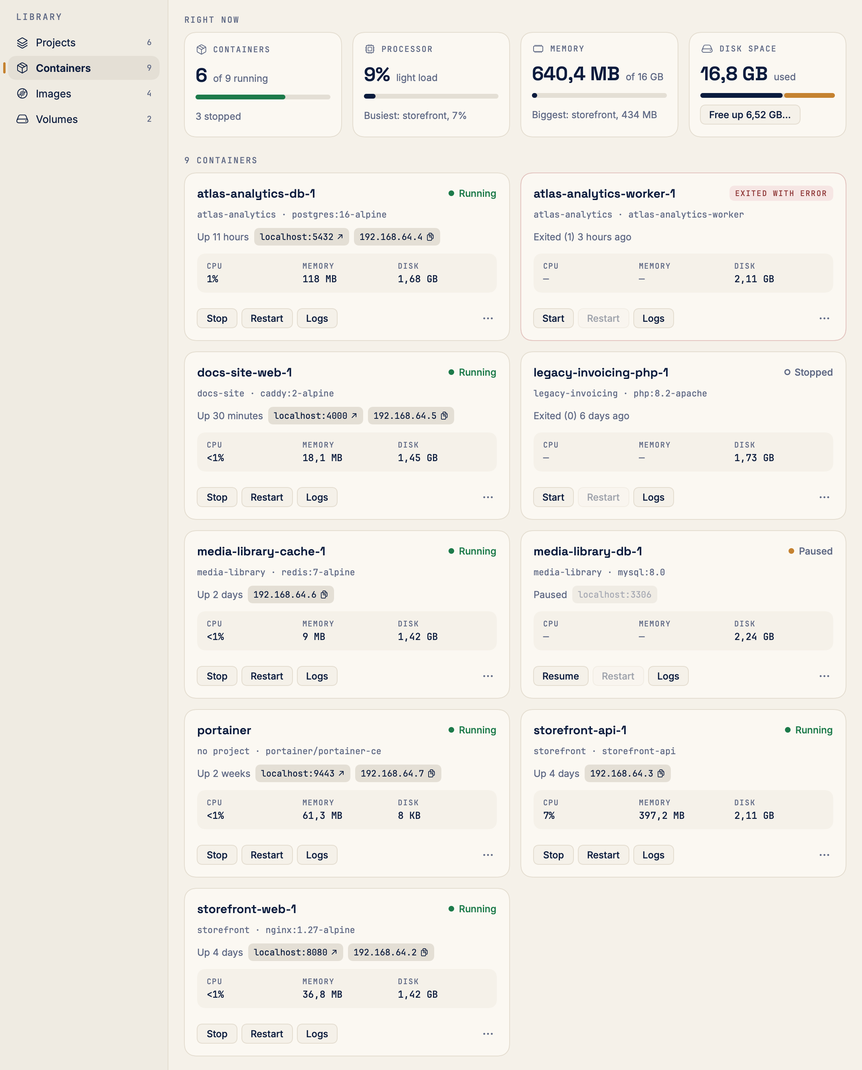Open more options for atlas-analytics-worker-1

(x=824, y=319)
